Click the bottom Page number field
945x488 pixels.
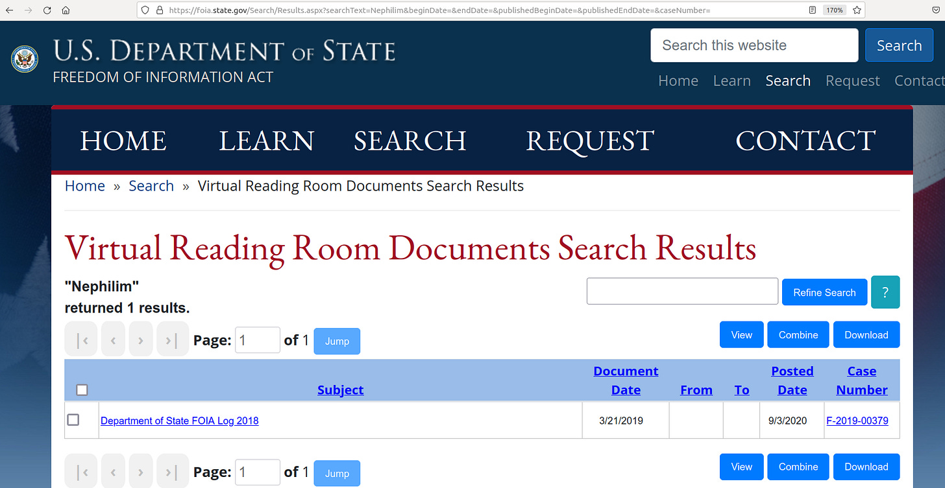pyautogui.click(x=258, y=472)
